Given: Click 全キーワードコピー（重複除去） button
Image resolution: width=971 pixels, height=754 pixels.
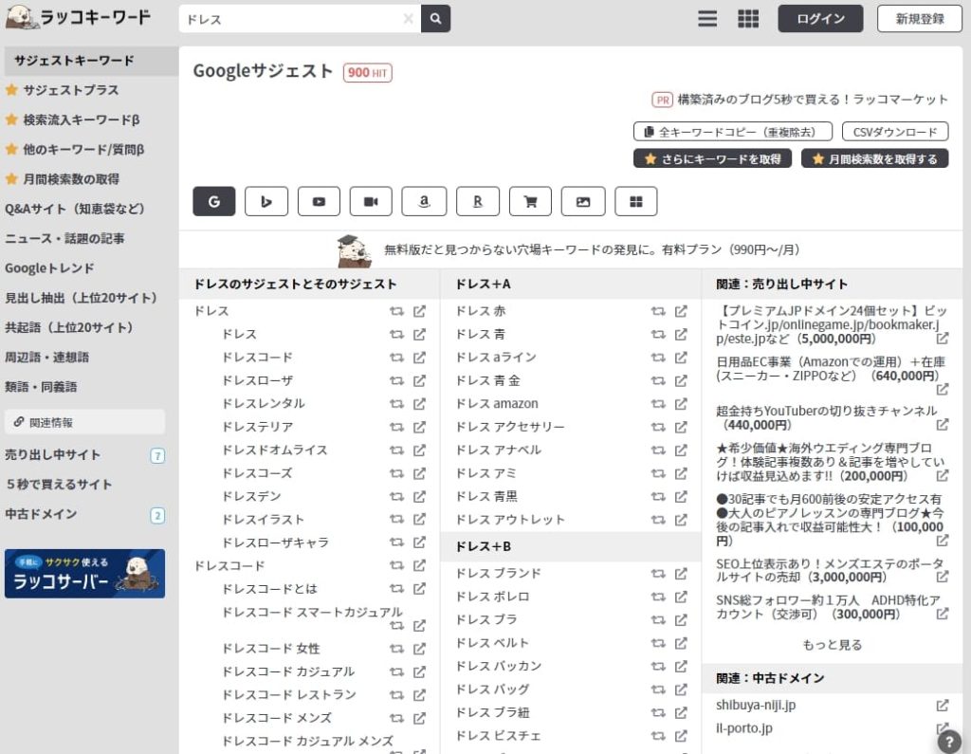Looking at the screenshot, I should (732, 132).
